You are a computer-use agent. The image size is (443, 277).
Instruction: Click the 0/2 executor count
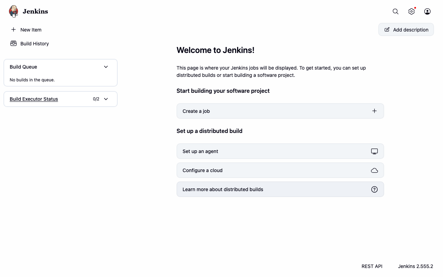[96, 99]
